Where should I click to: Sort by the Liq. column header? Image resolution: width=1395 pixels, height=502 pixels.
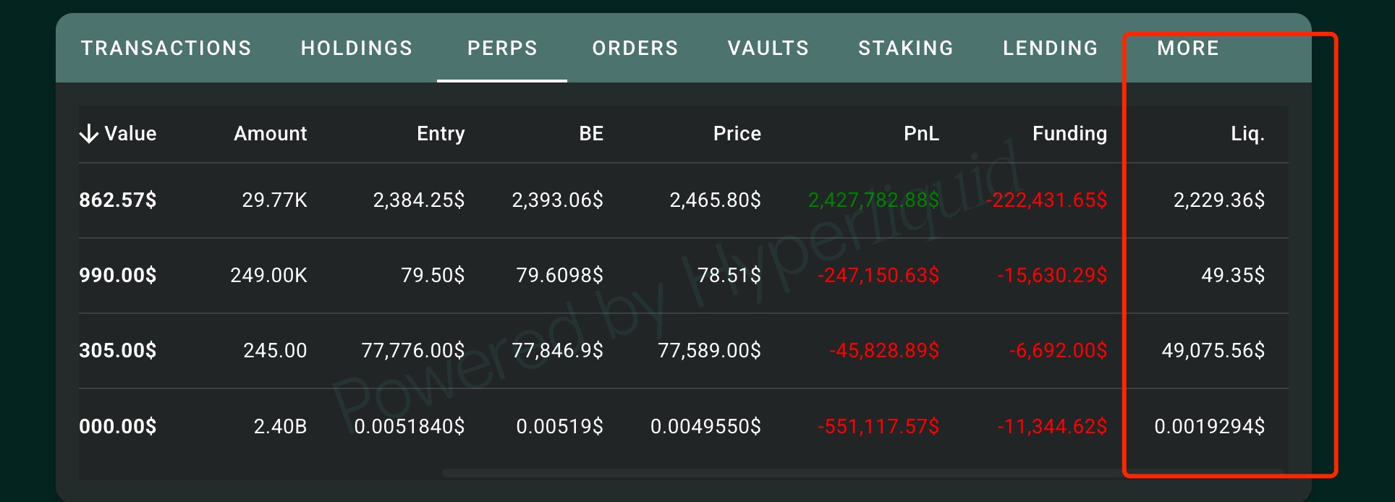point(1248,134)
